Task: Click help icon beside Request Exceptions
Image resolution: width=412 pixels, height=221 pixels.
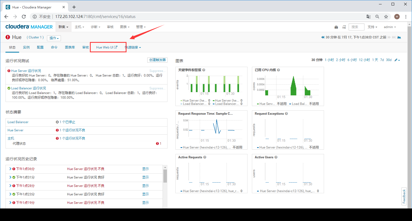Action: pyautogui.click(x=286, y=114)
